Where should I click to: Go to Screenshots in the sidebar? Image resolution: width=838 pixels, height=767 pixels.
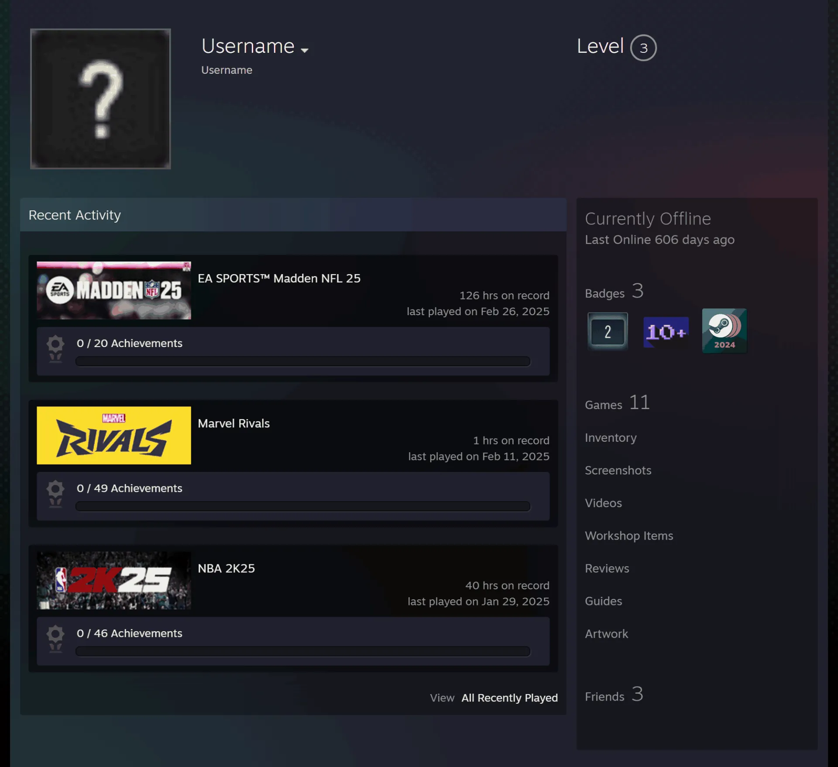coord(618,470)
